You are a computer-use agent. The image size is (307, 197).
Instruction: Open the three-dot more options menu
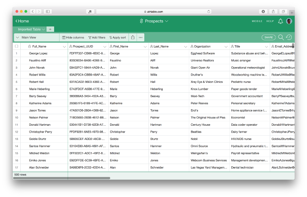(140, 37)
